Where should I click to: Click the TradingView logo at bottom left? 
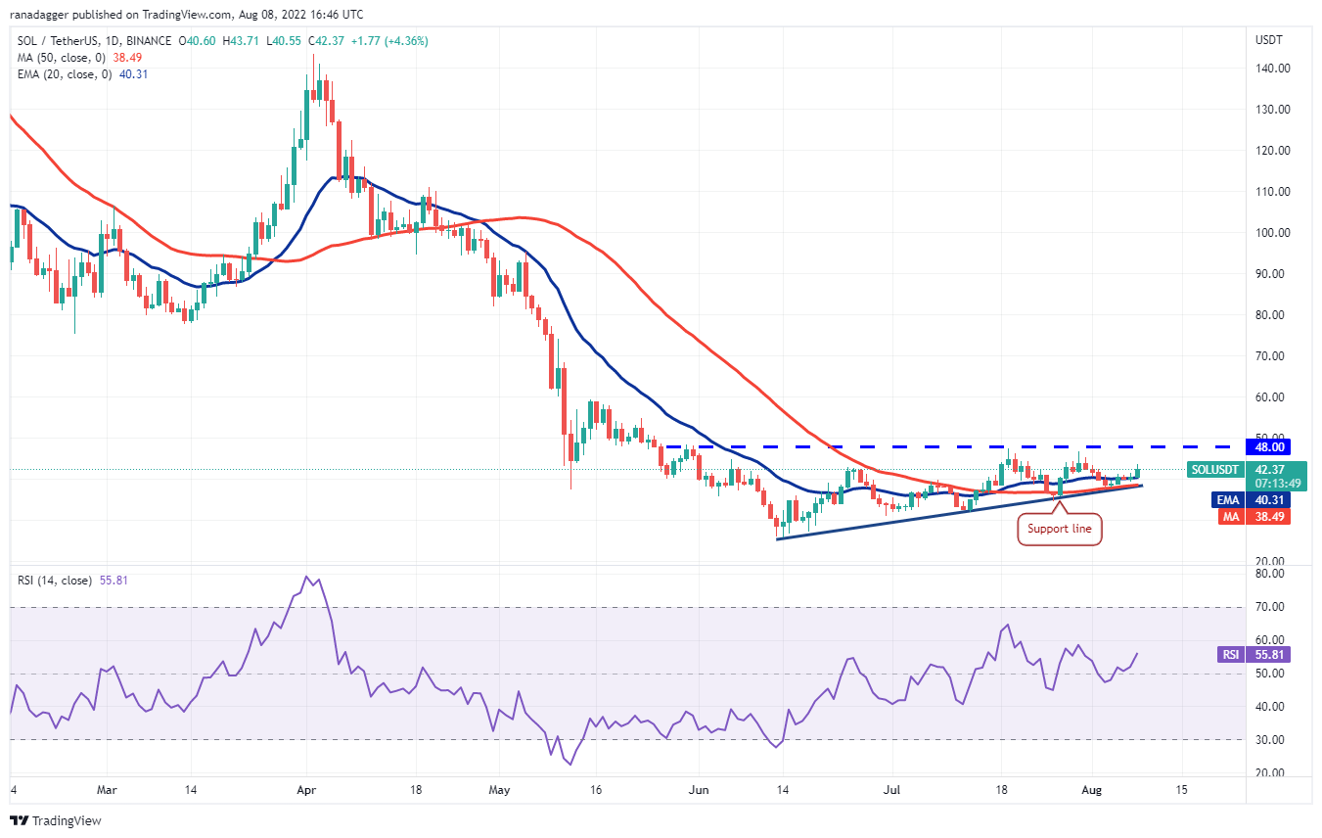(x=56, y=820)
